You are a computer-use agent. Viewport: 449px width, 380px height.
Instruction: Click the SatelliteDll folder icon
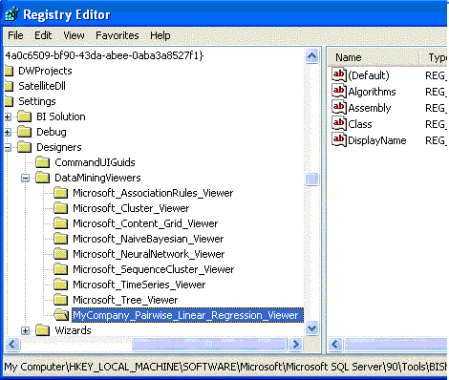pos(9,86)
